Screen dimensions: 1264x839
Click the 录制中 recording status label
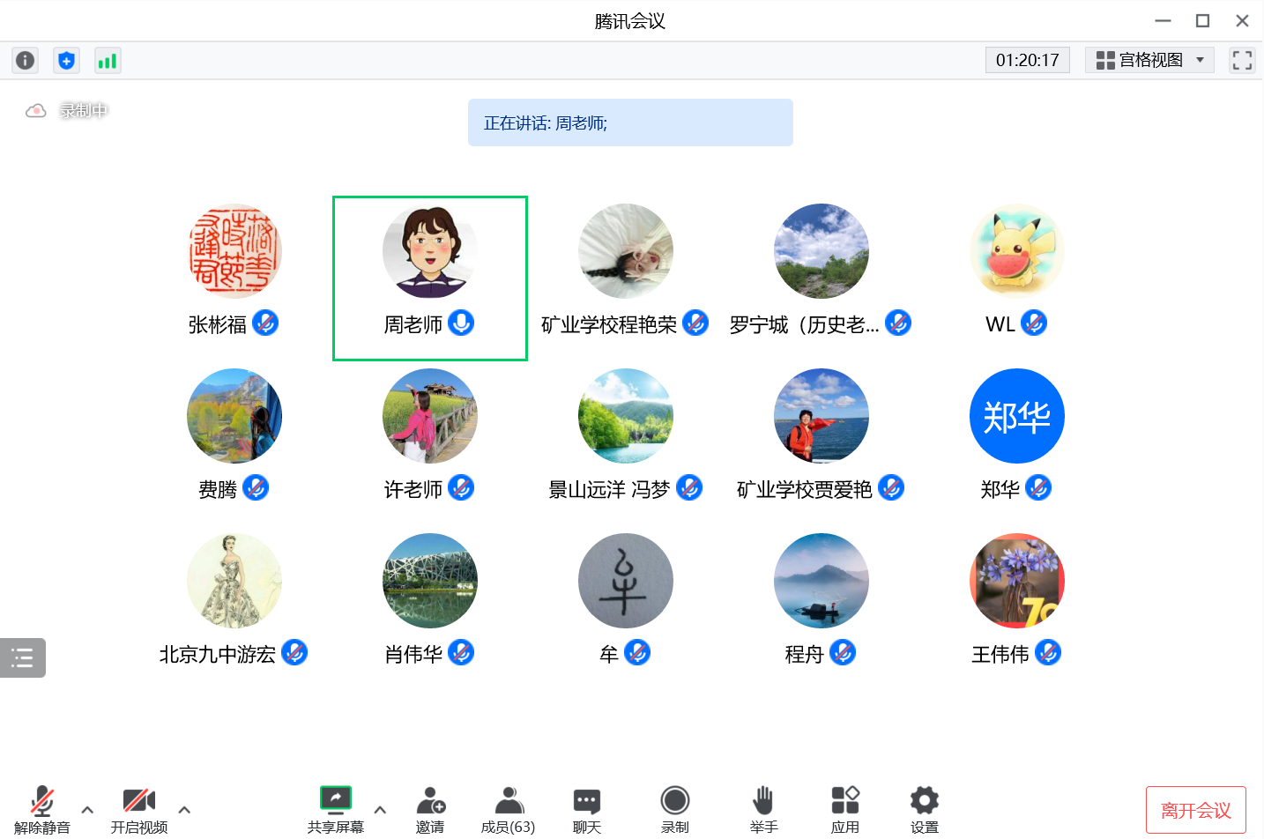[x=84, y=111]
